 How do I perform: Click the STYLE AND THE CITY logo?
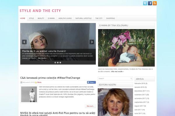40,11
